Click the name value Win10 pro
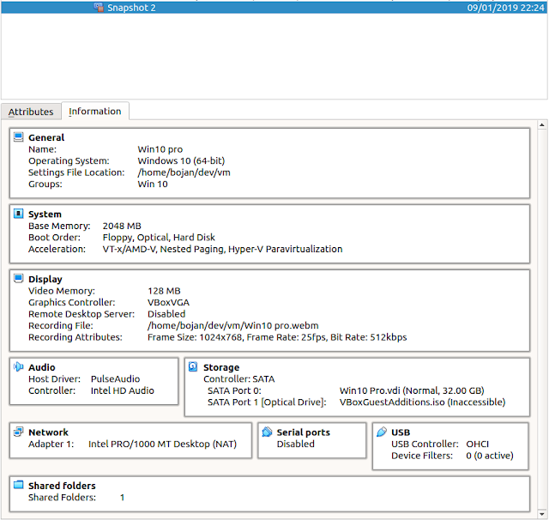 160,149
